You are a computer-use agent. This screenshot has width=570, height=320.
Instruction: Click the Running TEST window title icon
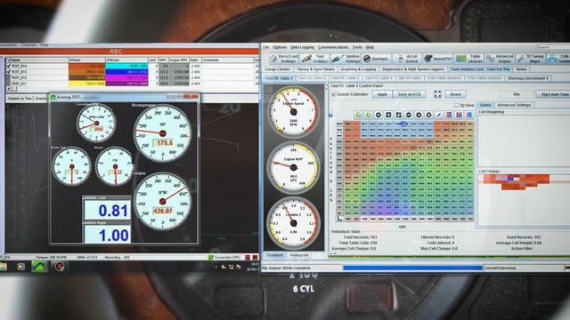(53, 97)
